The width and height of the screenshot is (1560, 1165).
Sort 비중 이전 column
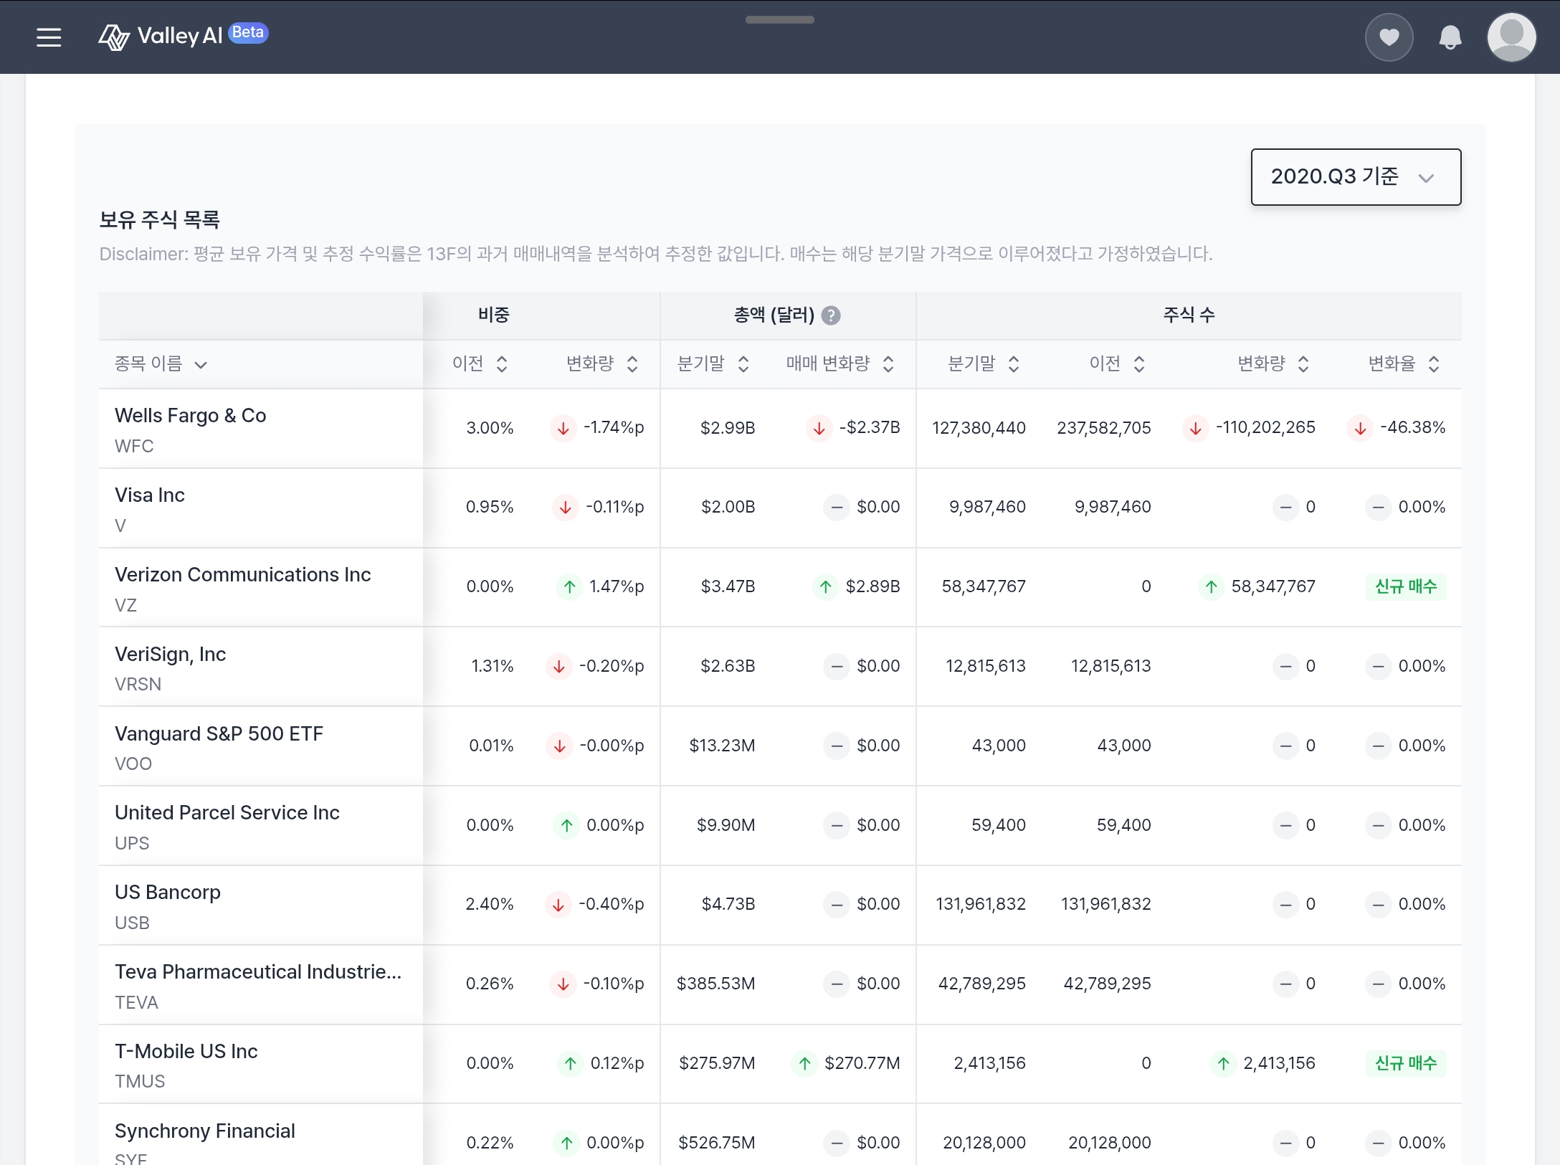[x=480, y=364]
